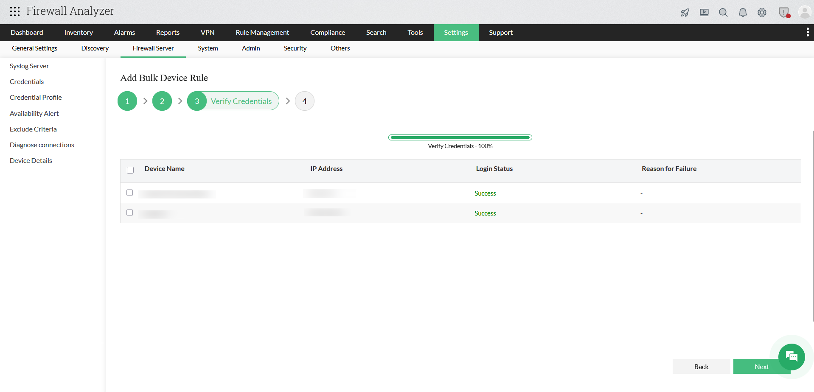Open the System subtab
Screen dimensions: 814x392
click(x=208, y=48)
